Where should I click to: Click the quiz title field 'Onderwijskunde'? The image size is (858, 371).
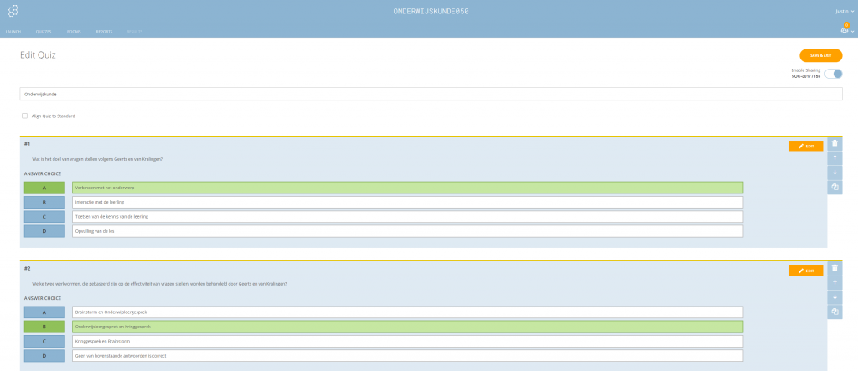[431, 95]
